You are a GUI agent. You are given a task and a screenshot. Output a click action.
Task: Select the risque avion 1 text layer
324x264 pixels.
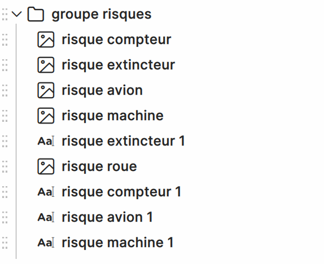tap(107, 217)
